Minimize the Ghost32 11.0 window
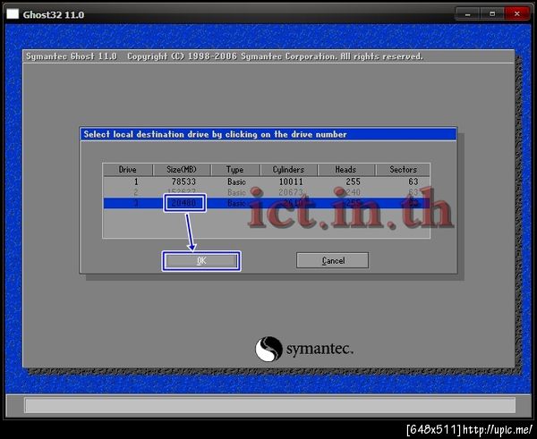 [467, 14]
